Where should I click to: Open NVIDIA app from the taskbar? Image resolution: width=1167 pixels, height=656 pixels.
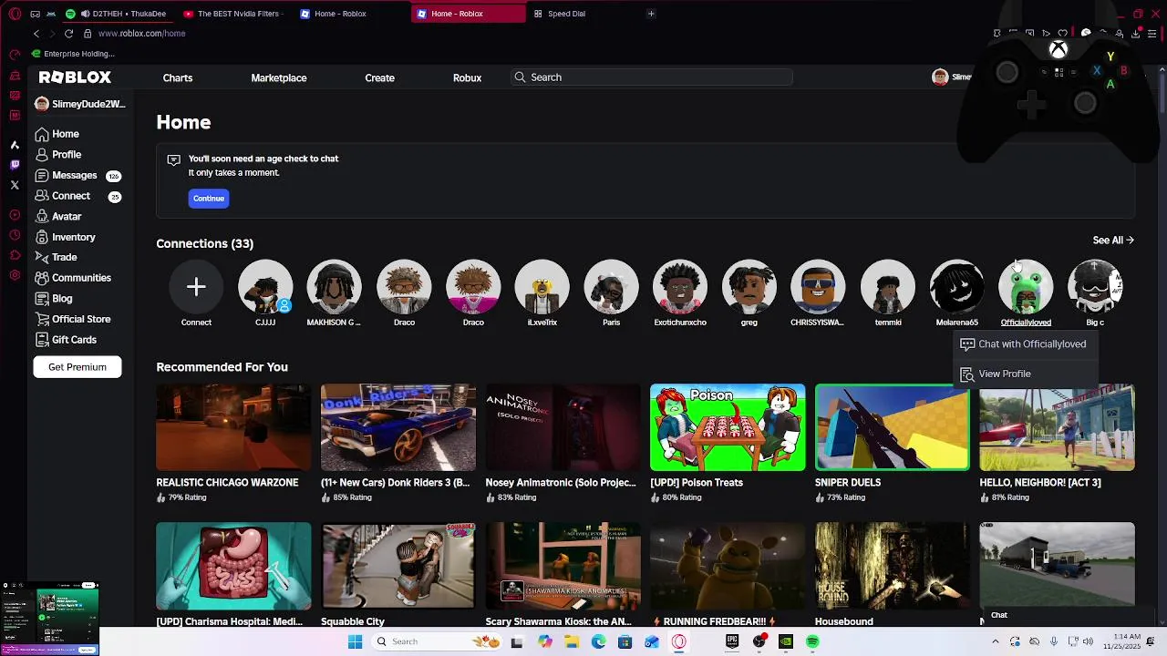(786, 641)
